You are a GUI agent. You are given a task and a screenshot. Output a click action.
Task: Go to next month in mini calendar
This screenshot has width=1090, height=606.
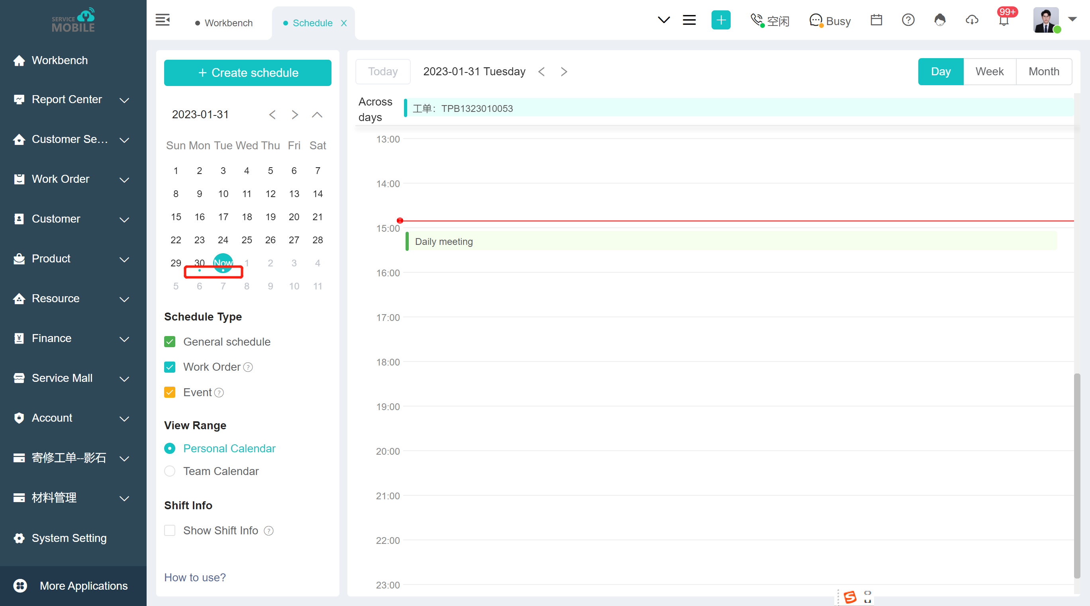coord(295,115)
